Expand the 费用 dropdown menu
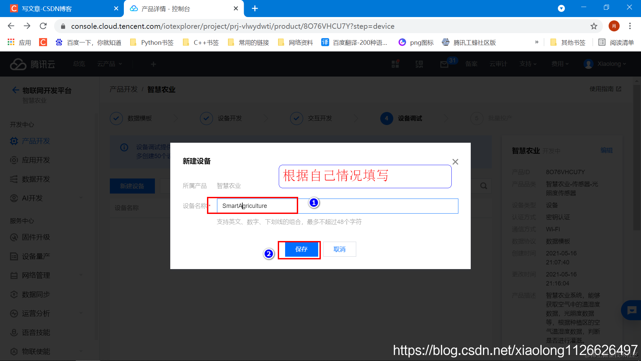Viewport: 641px width, 361px height. pos(560,64)
